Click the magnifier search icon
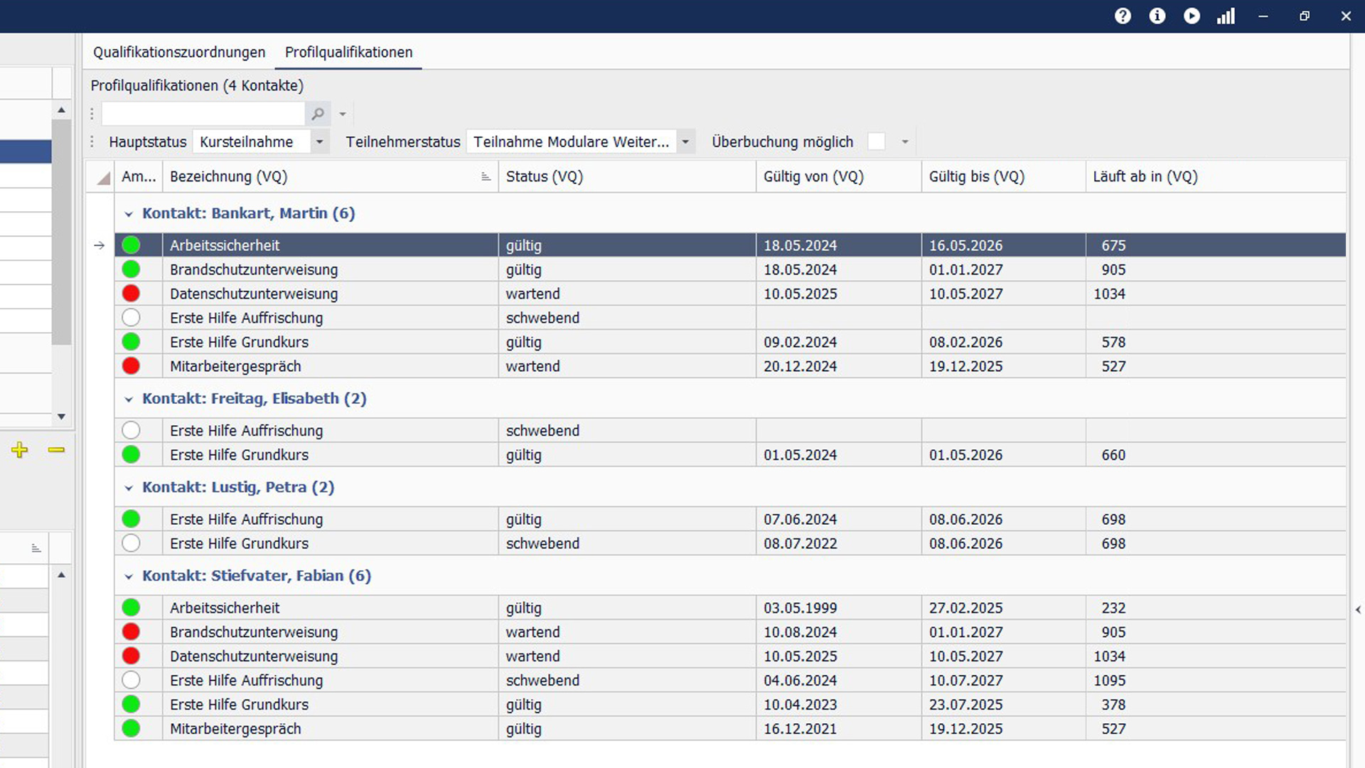This screenshot has height=768, width=1365. (x=318, y=114)
